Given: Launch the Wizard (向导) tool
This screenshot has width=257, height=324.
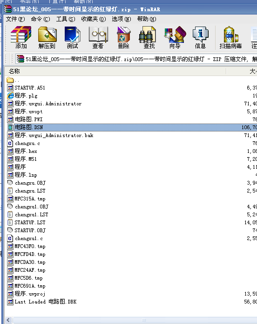Looking at the screenshot, I should (175, 37).
